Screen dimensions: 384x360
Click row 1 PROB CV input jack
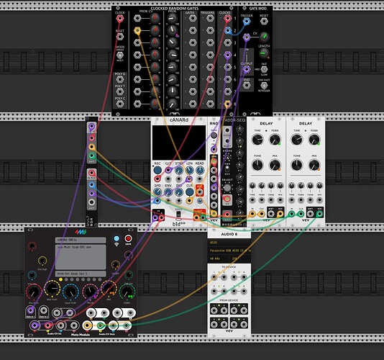137,19
